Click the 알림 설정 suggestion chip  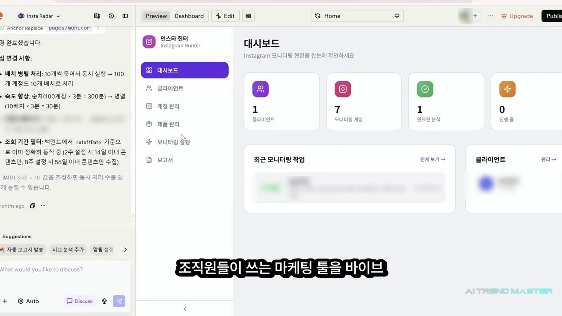tap(103, 250)
